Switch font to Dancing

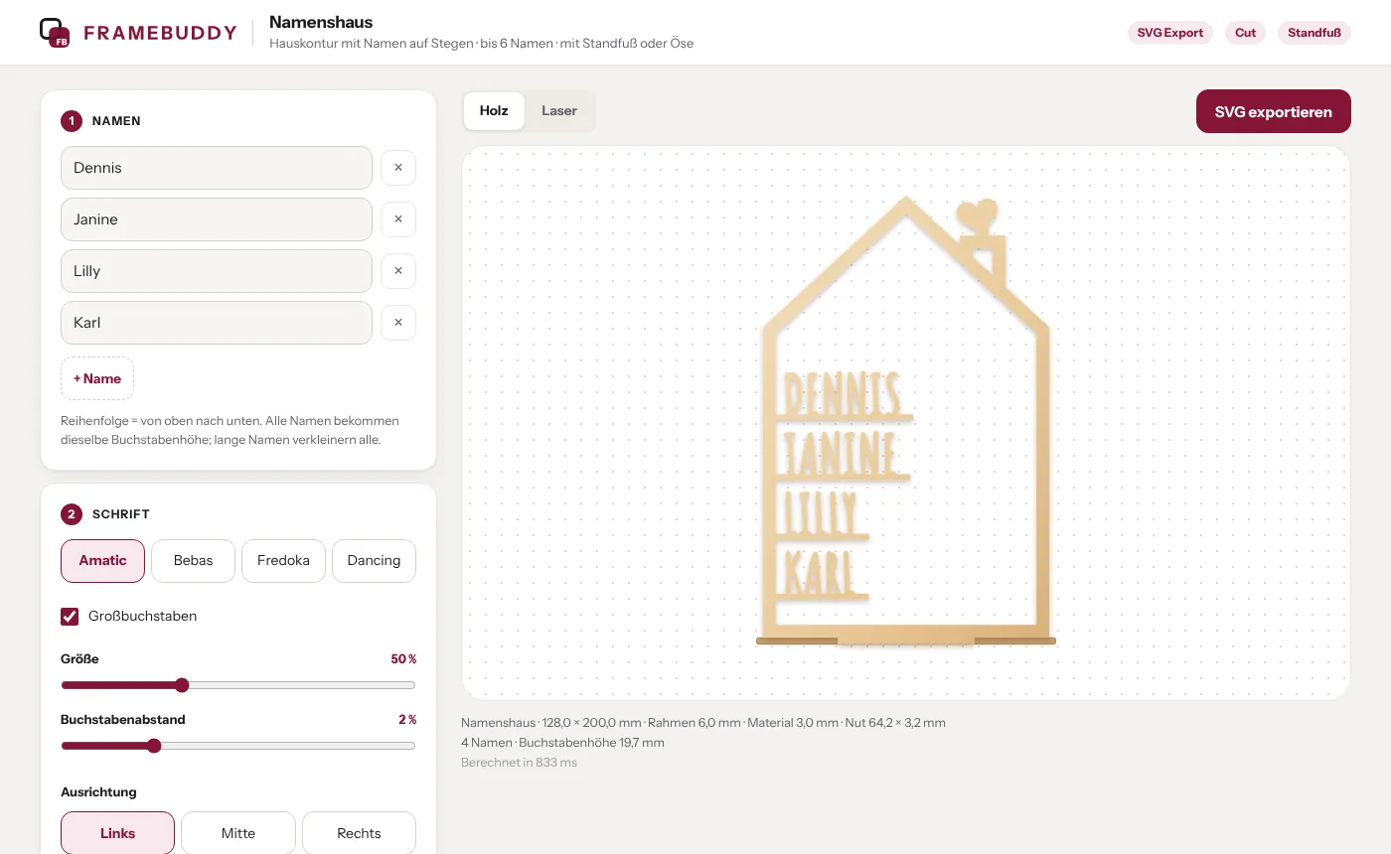pyautogui.click(x=374, y=561)
